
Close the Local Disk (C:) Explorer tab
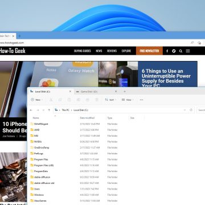click(70, 92)
